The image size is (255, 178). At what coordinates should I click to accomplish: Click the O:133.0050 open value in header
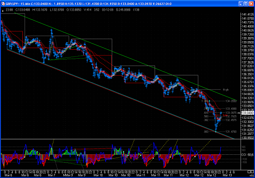74,10
